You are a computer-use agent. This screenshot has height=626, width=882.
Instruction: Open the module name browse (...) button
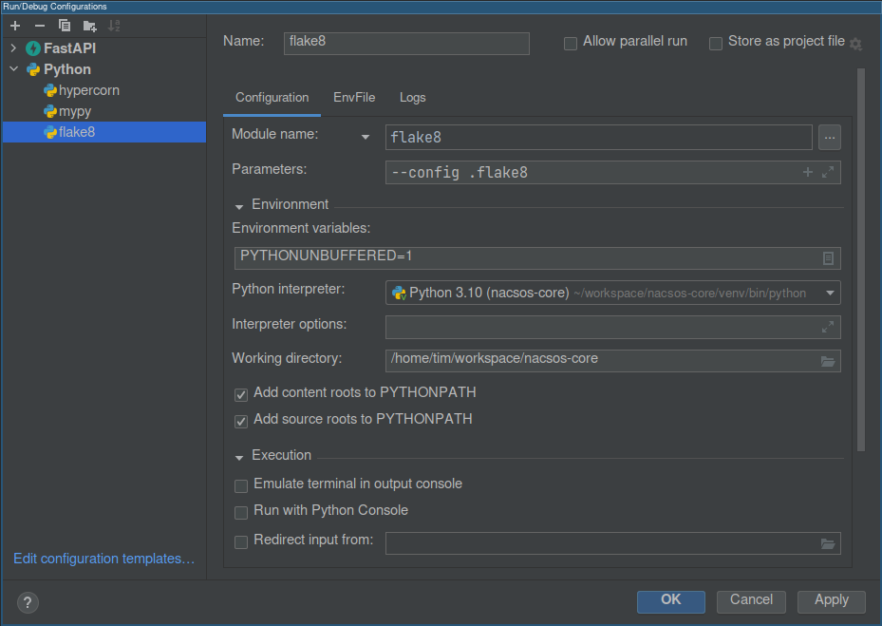[829, 138]
